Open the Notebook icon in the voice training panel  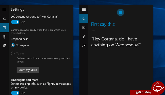(x=84, y=28)
